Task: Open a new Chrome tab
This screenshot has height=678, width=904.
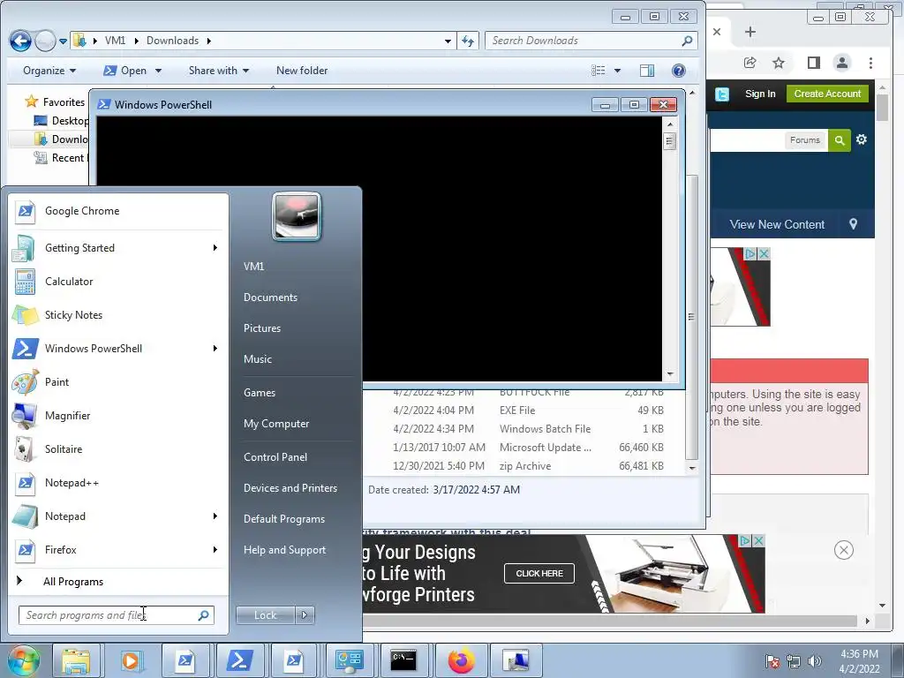Action: point(750,33)
